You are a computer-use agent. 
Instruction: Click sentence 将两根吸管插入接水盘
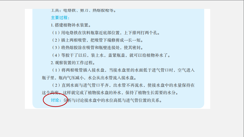(x=83, y=70)
